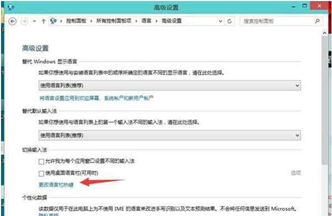Click the breadcrumb arrow after 语言

(157, 21)
